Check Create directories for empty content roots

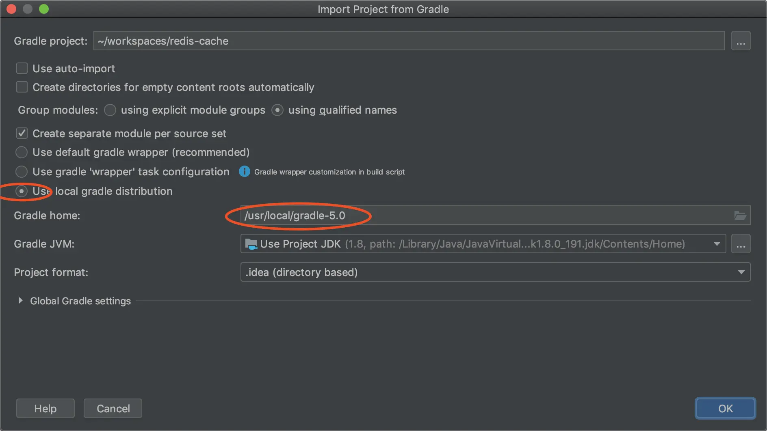22,87
